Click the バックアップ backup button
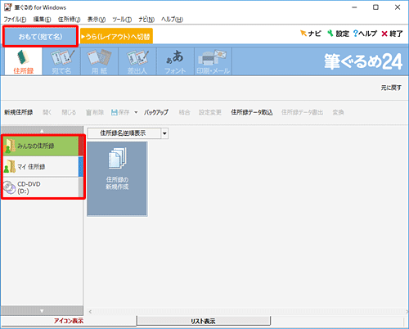This screenshot has width=409, height=329. 156,112
